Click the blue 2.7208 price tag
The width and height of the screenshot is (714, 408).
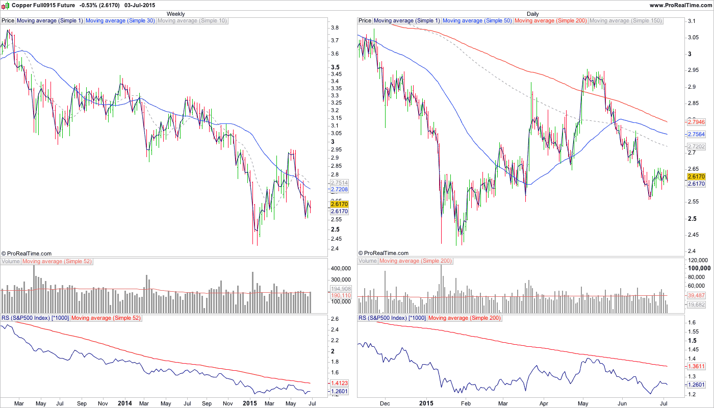pyautogui.click(x=339, y=189)
